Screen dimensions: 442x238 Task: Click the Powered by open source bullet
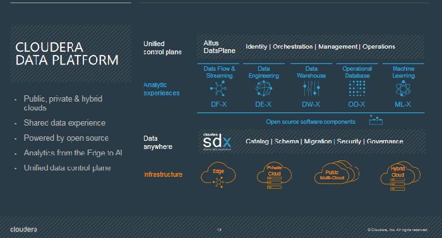coord(66,138)
